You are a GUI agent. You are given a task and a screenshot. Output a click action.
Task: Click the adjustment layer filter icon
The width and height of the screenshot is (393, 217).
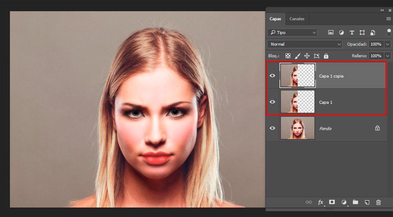pyautogui.click(x=341, y=33)
